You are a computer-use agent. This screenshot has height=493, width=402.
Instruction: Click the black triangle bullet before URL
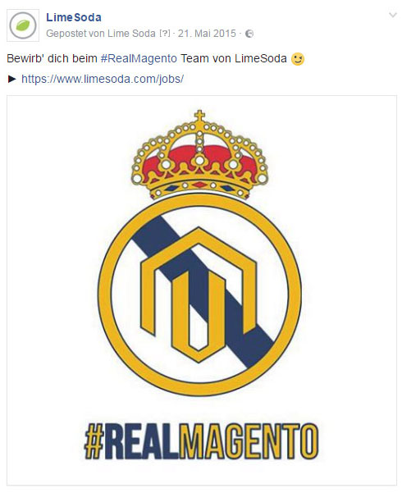tap(12, 79)
